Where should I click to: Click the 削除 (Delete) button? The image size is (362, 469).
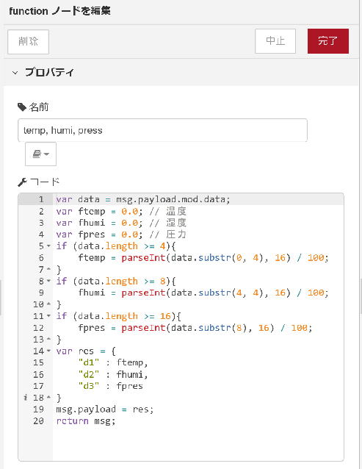[28, 42]
